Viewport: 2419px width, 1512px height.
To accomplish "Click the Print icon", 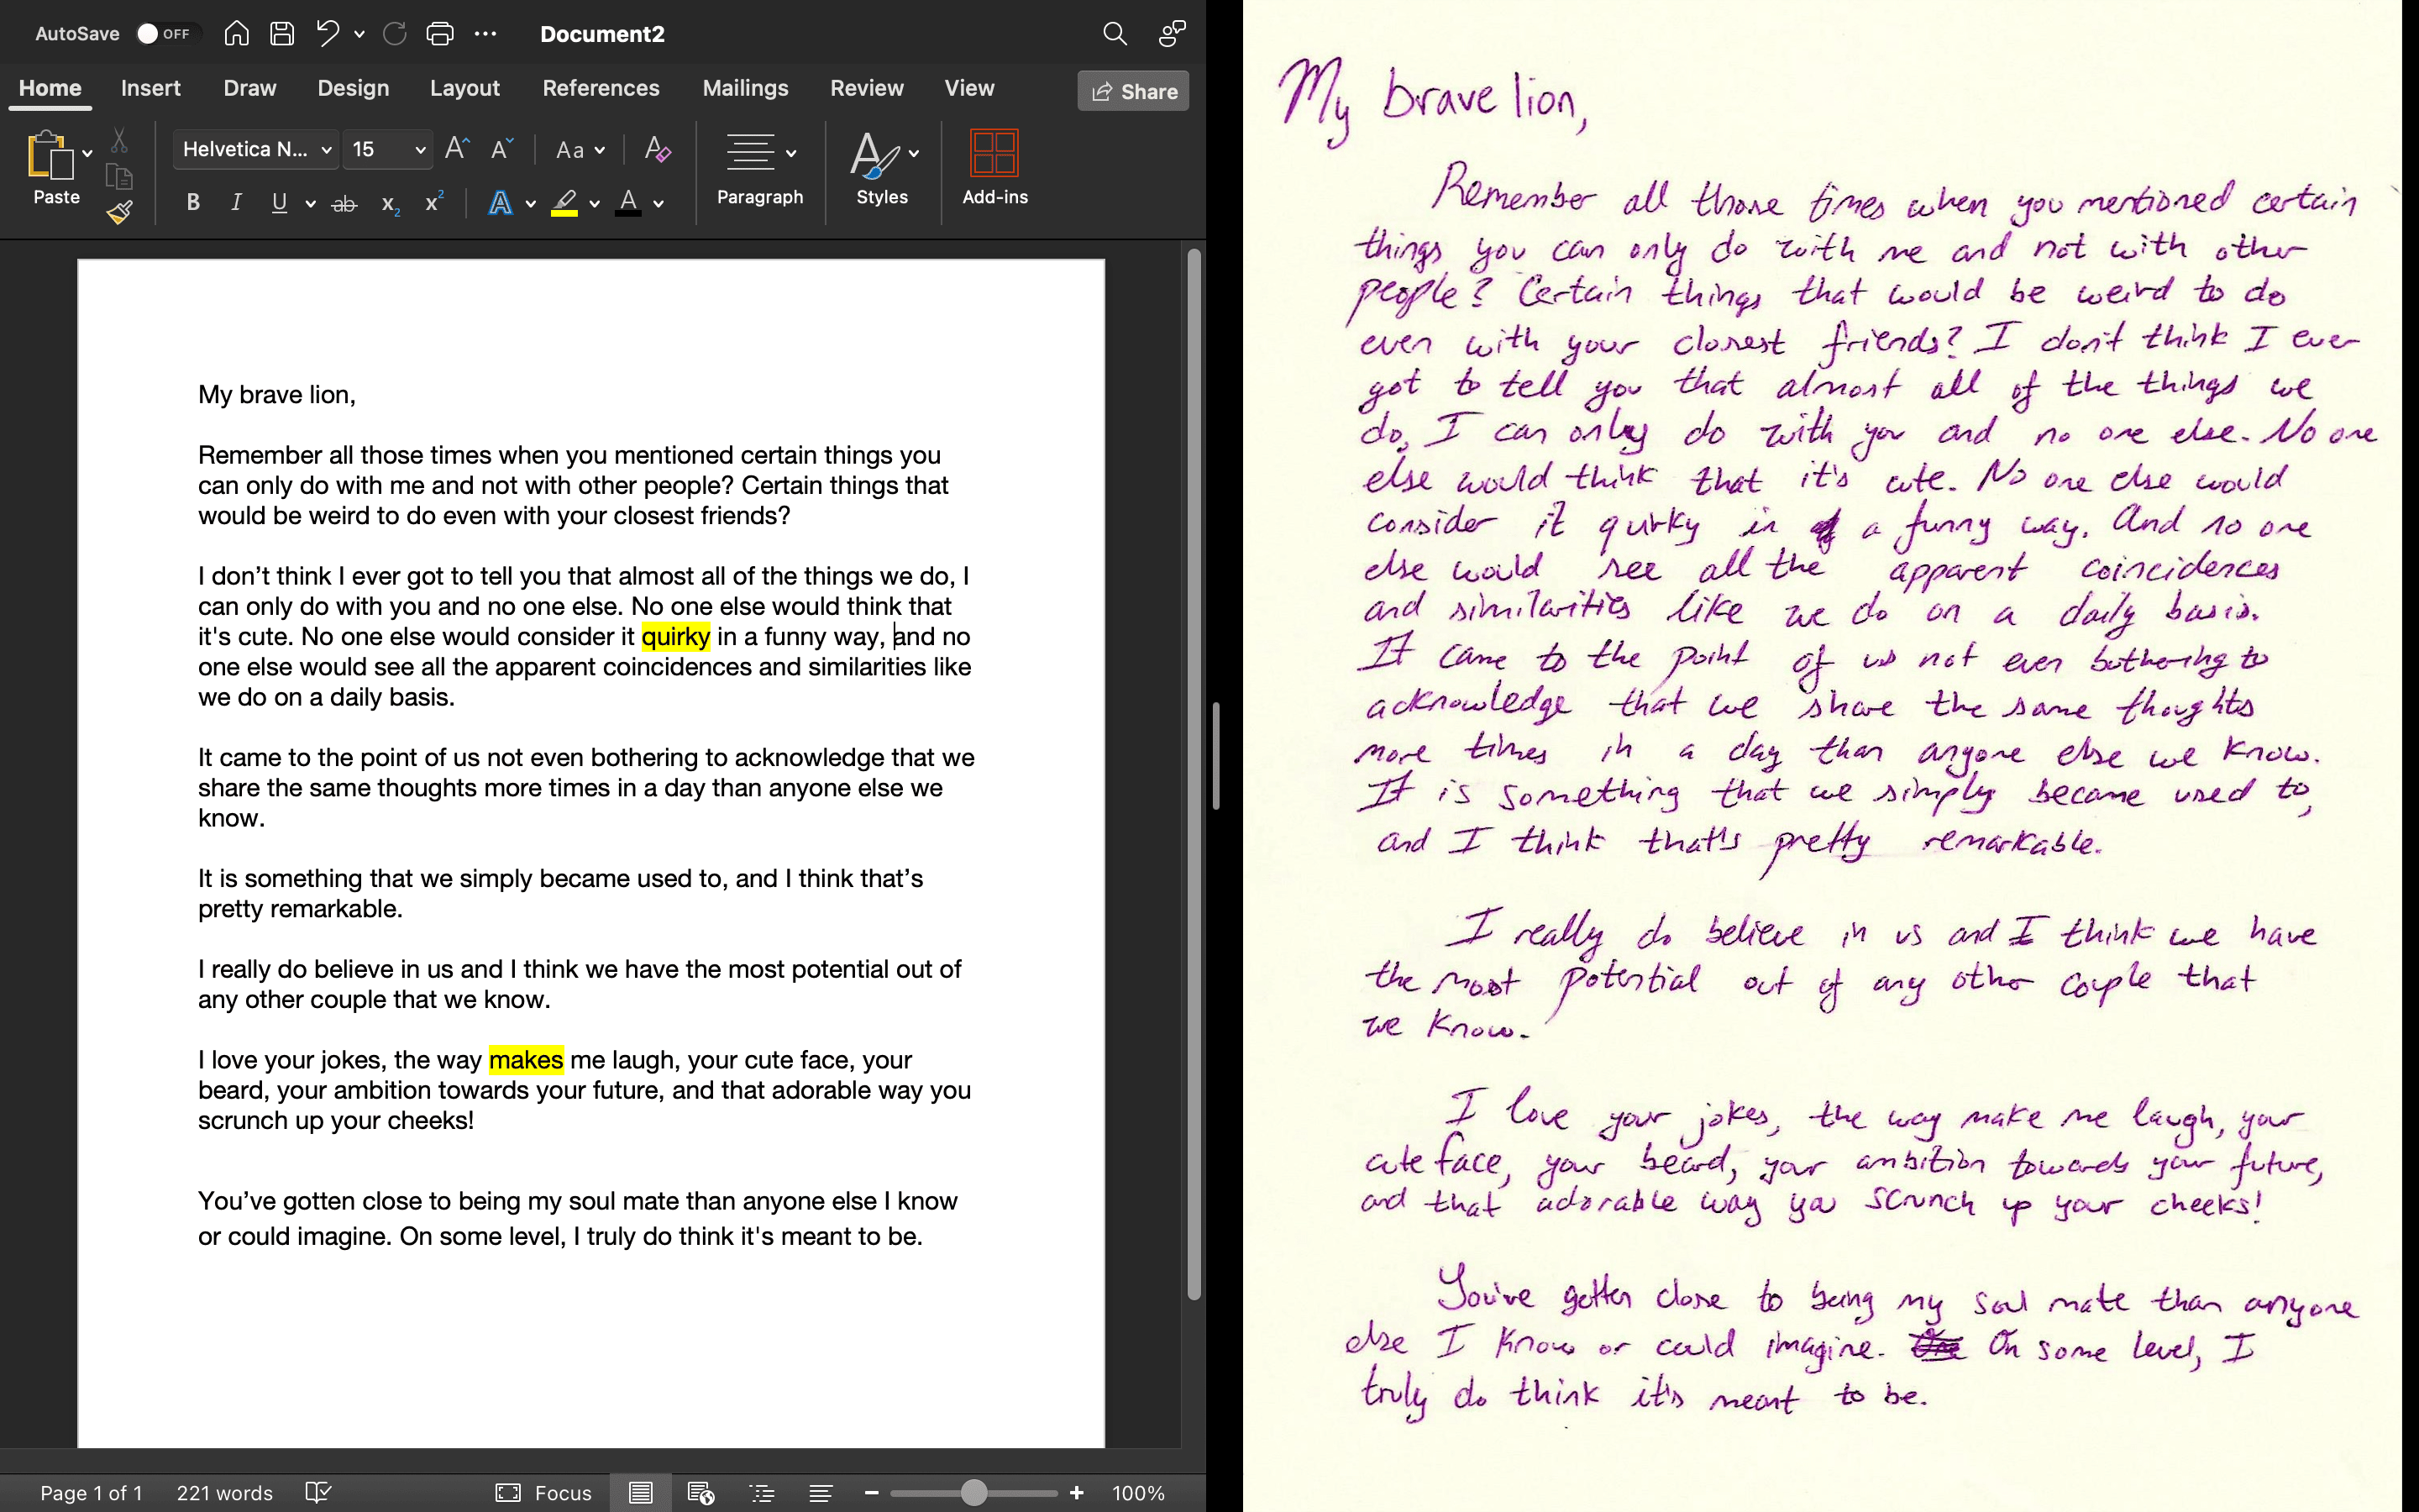I will click(x=440, y=34).
